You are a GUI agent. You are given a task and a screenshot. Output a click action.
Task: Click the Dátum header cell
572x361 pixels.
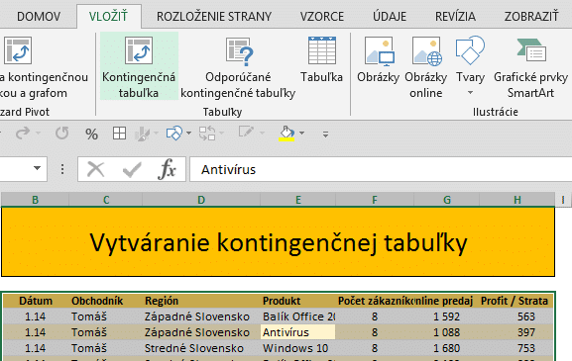[36, 301]
